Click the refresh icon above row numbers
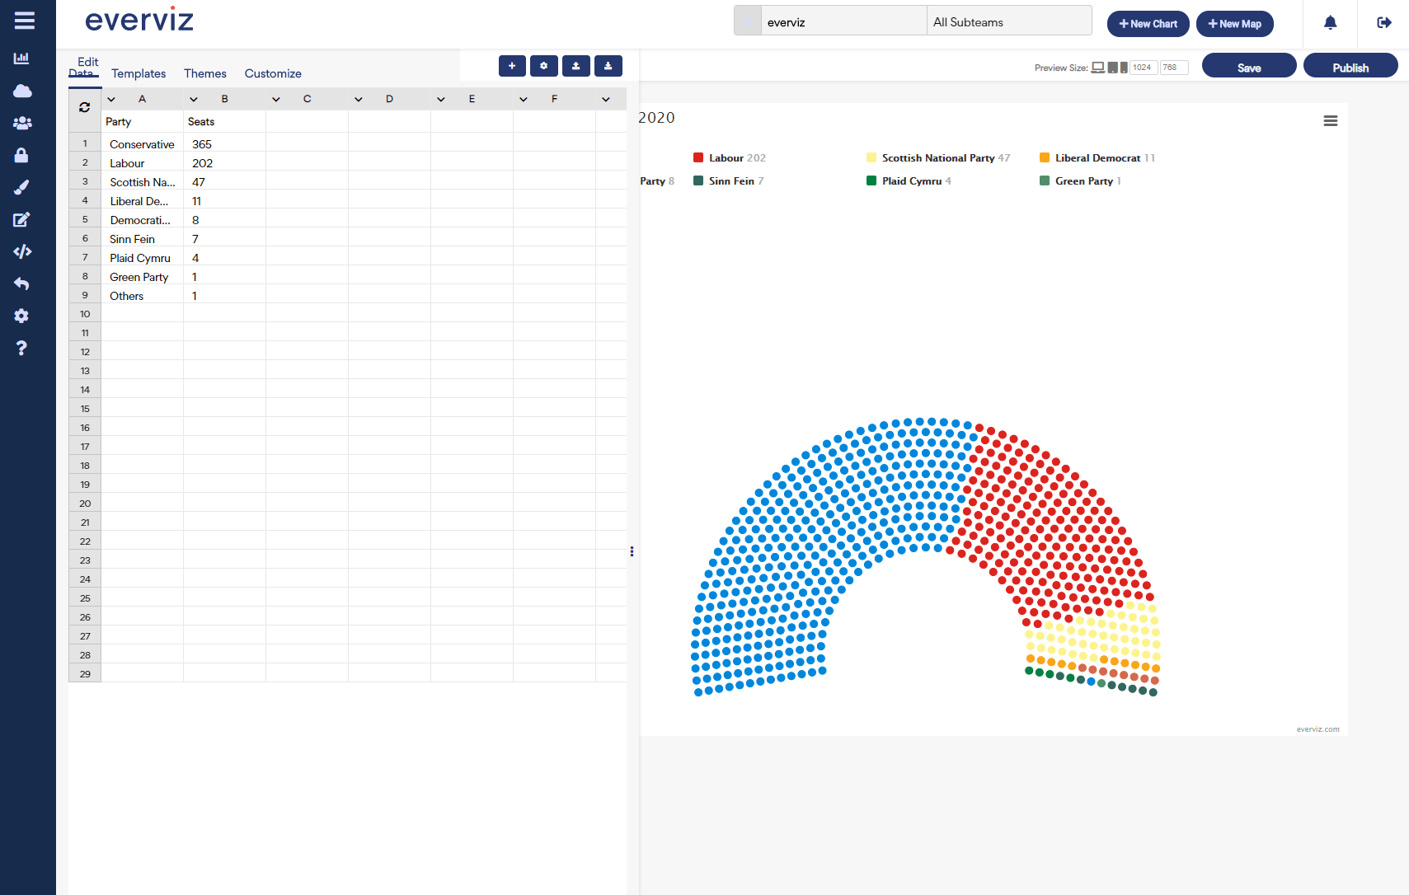This screenshot has width=1409, height=895. tap(84, 107)
